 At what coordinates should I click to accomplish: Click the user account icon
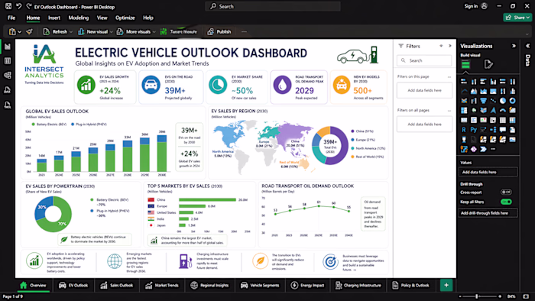pyautogui.click(x=484, y=6)
